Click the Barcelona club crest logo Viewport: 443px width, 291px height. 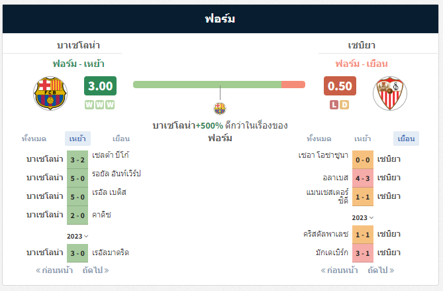(50, 93)
